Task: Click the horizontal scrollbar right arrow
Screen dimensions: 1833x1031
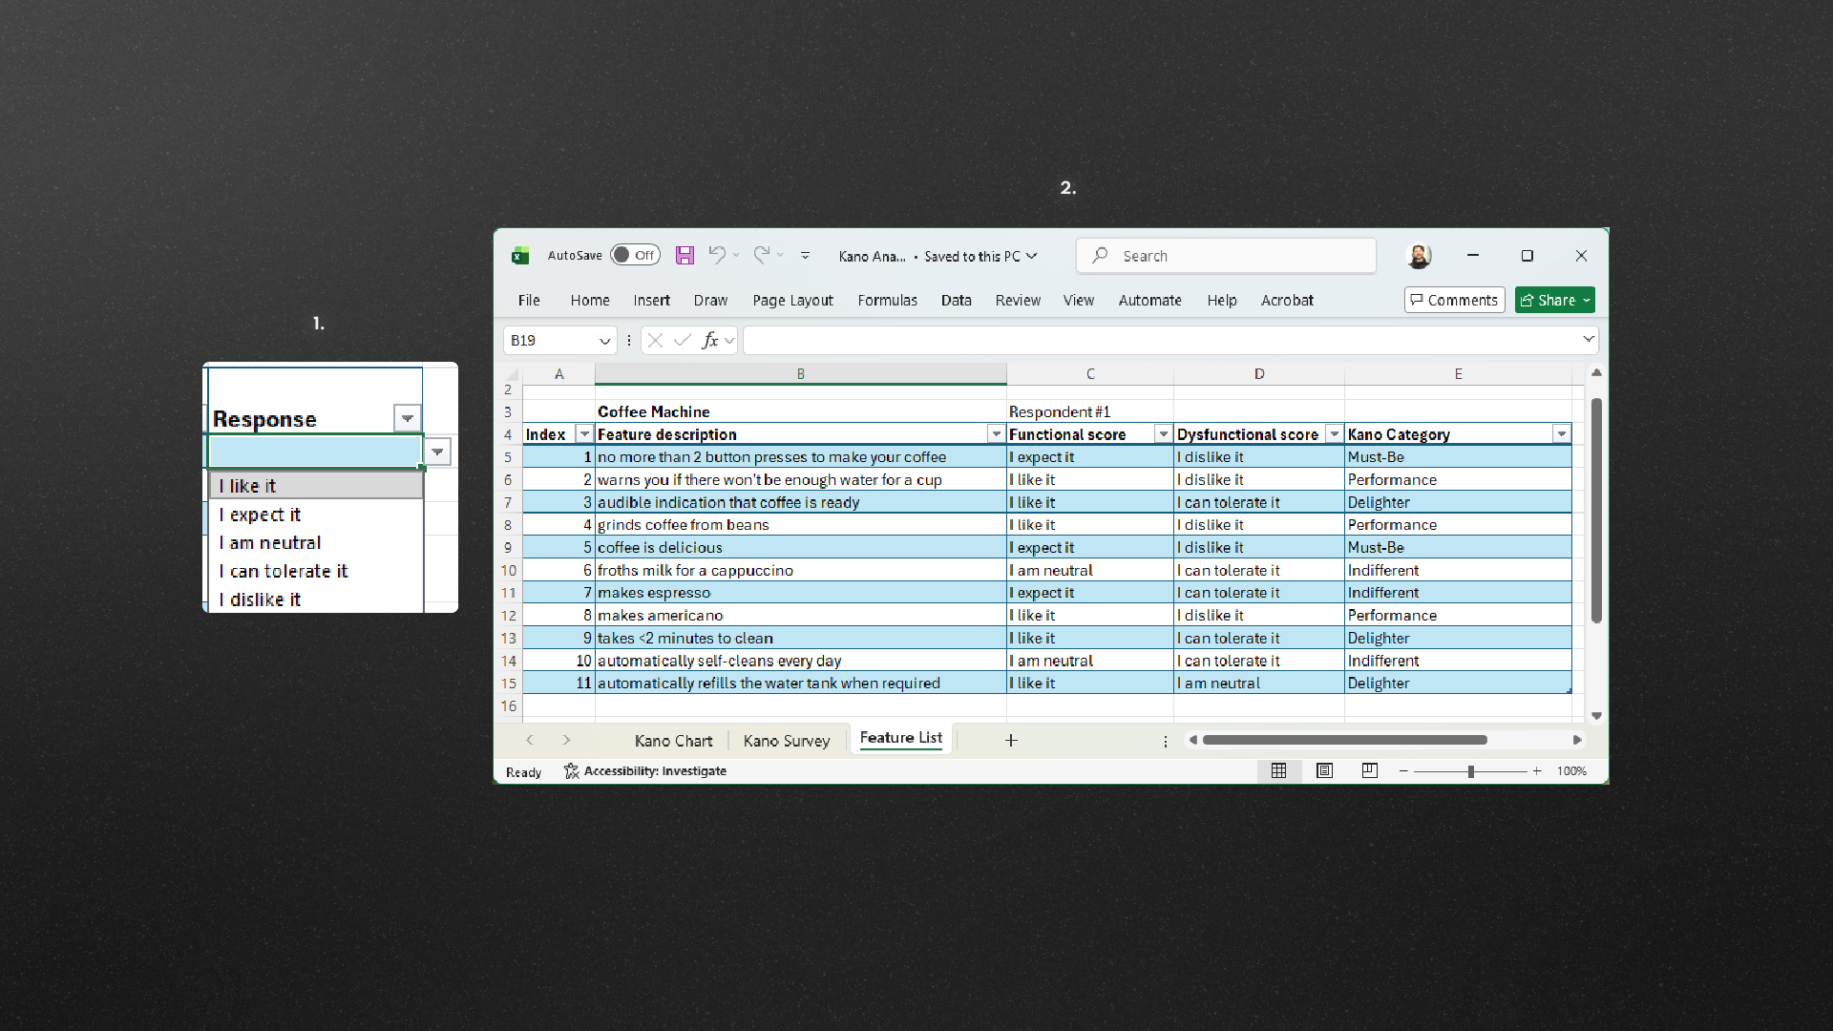Action: pos(1577,740)
